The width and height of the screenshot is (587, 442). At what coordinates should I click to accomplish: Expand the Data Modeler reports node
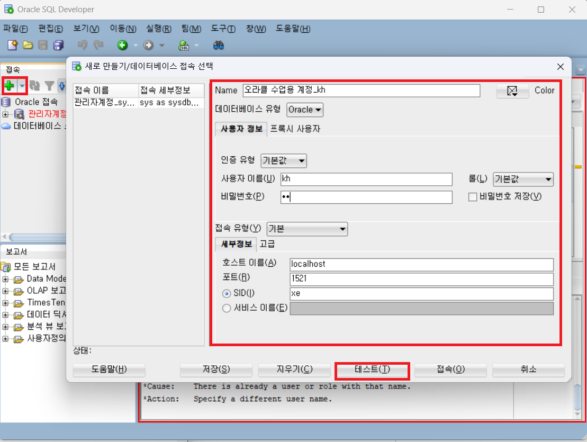[x=6, y=279]
